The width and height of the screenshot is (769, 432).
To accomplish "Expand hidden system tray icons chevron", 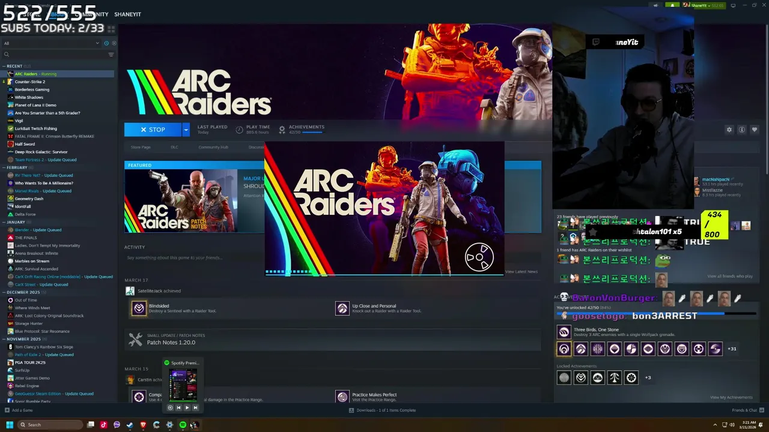I will [x=715, y=425].
